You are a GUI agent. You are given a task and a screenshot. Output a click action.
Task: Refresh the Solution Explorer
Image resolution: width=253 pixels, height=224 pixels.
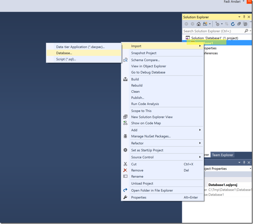coord(233,24)
